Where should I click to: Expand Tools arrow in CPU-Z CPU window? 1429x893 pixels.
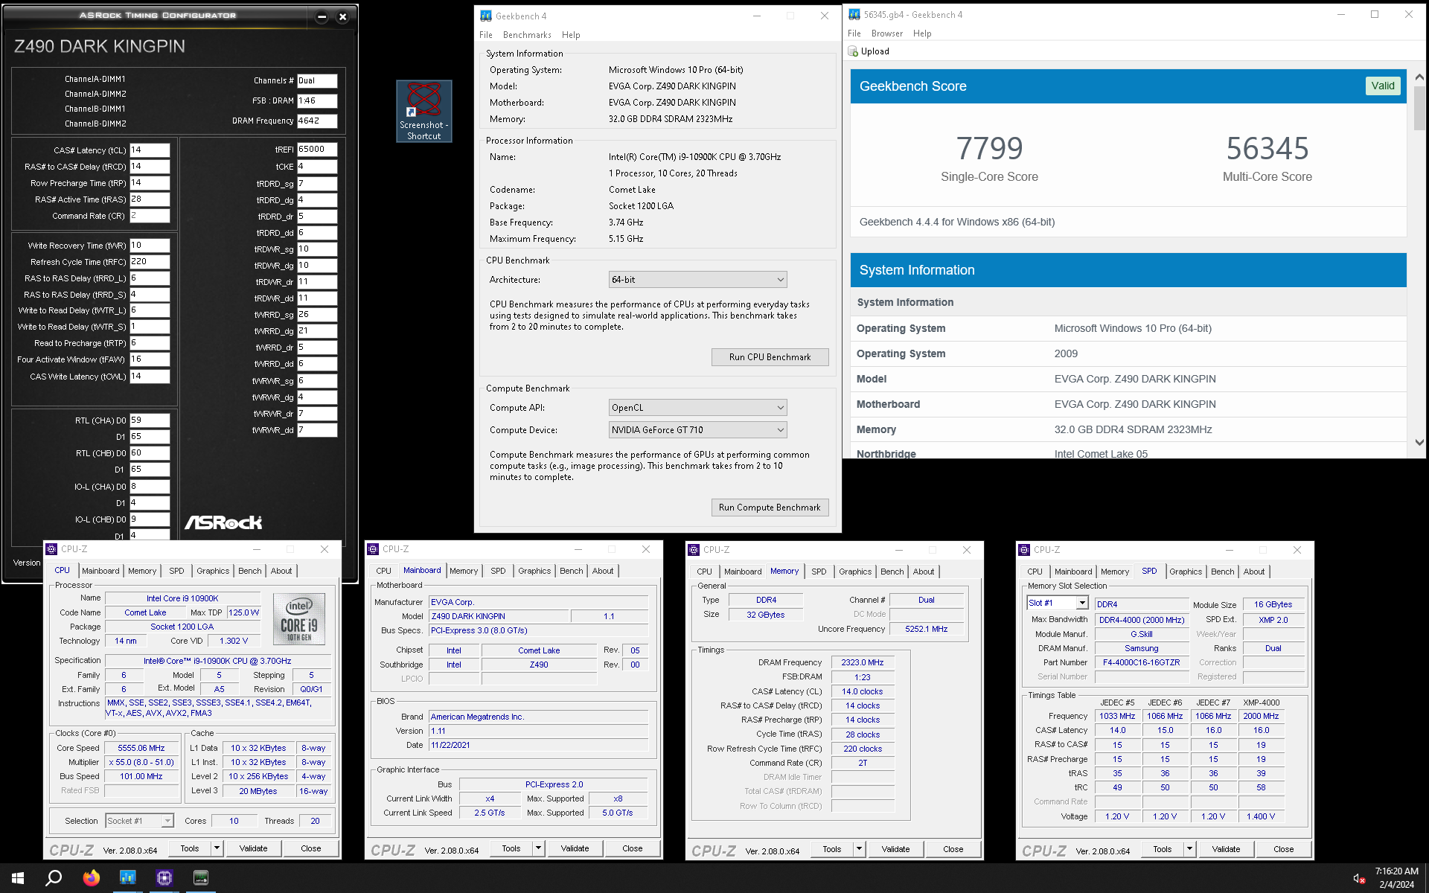[217, 848]
